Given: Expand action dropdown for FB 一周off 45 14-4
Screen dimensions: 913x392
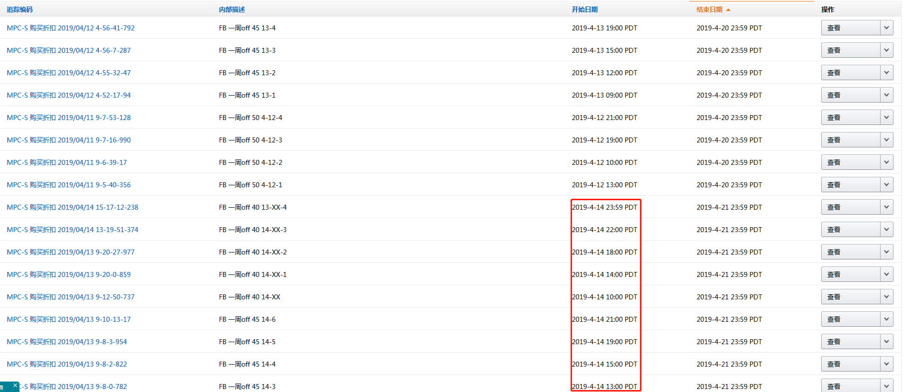Looking at the screenshot, I should click(x=887, y=364).
